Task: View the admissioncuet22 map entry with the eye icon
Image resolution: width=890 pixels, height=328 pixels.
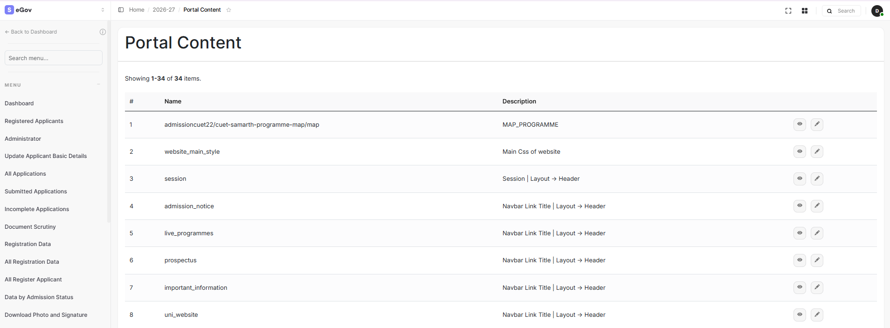Action: point(800,124)
